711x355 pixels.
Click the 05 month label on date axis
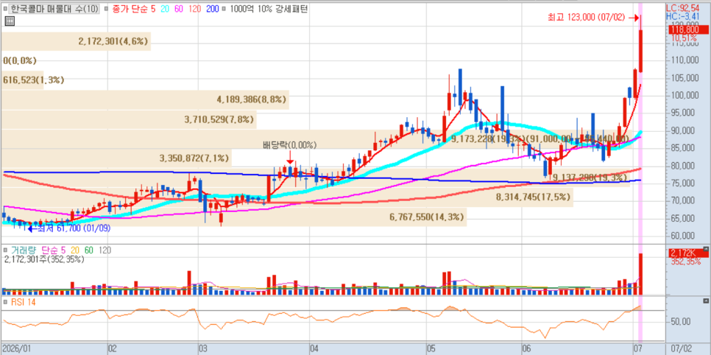click(x=431, y=349)
